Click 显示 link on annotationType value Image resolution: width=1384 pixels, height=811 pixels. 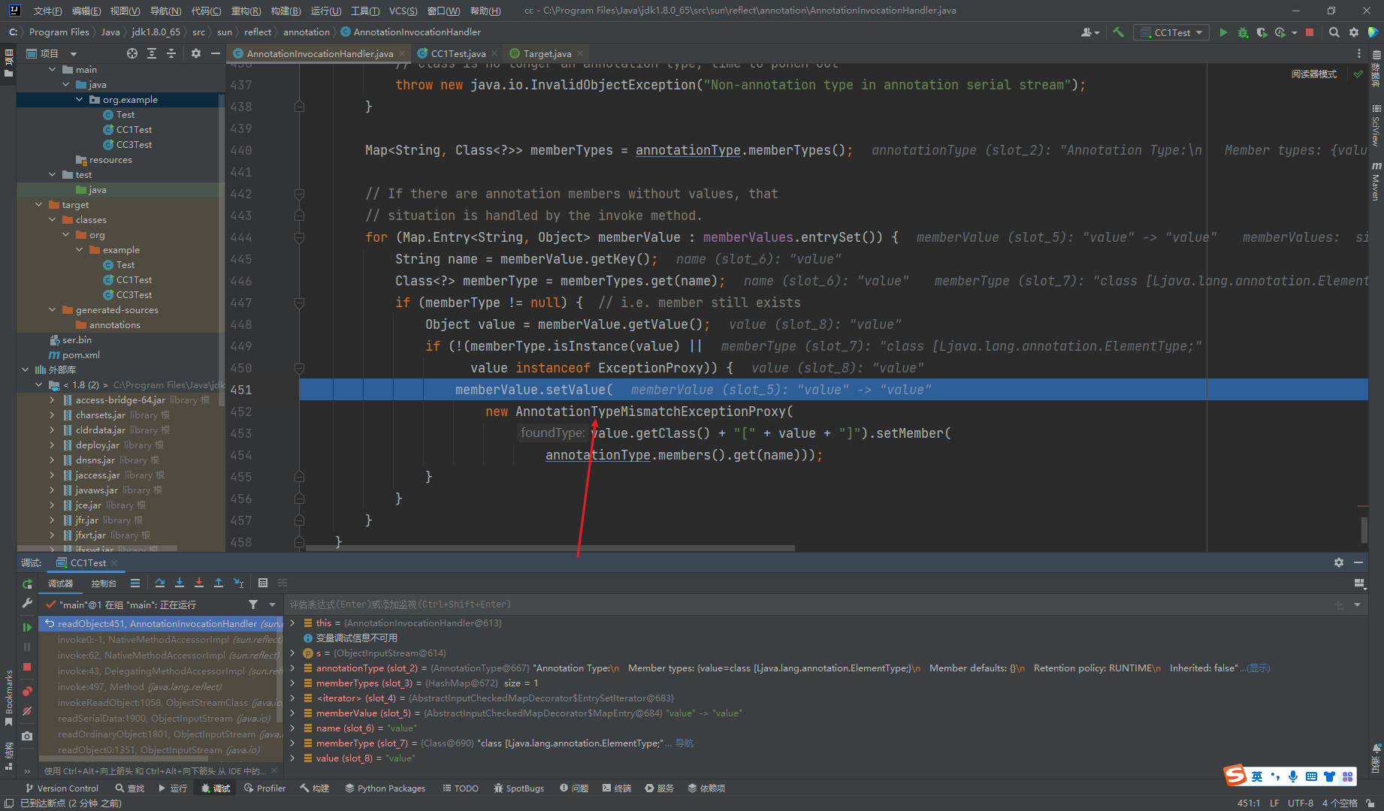[x=1259, y=668]
